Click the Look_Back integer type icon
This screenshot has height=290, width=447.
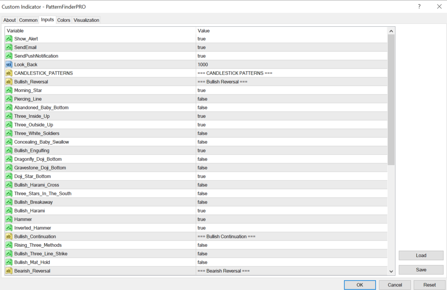[9, 64]
